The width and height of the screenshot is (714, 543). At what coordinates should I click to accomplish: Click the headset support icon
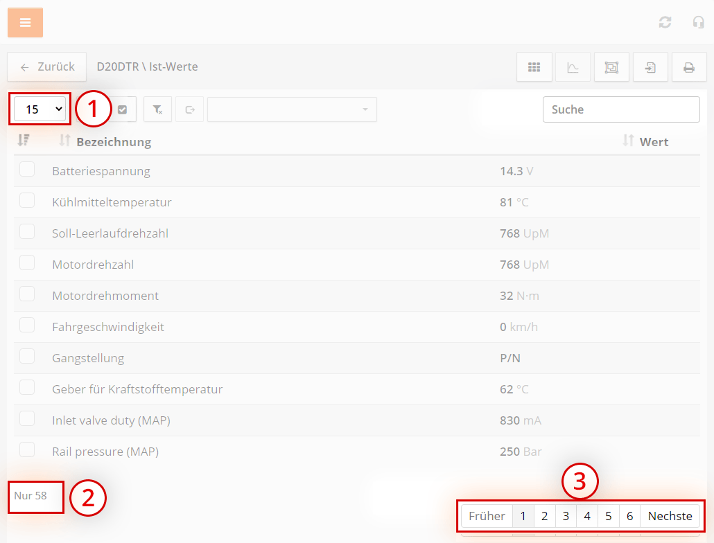tap(698, 22)
